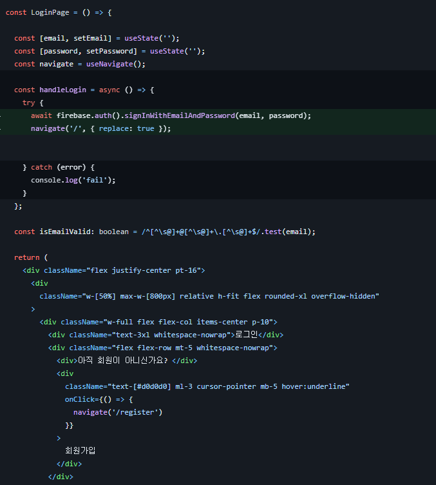Click useState call on password line
The width and height of the screenshot is (436, 485).
coord(175,52)
